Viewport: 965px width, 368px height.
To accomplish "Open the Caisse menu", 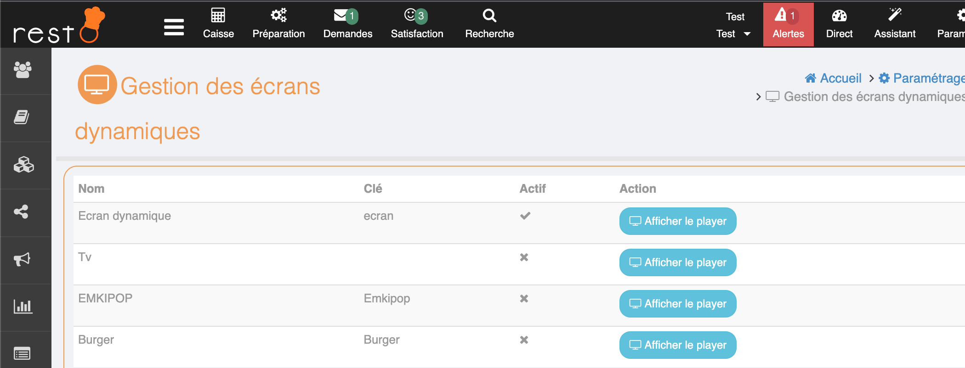I will coord(218,24).
